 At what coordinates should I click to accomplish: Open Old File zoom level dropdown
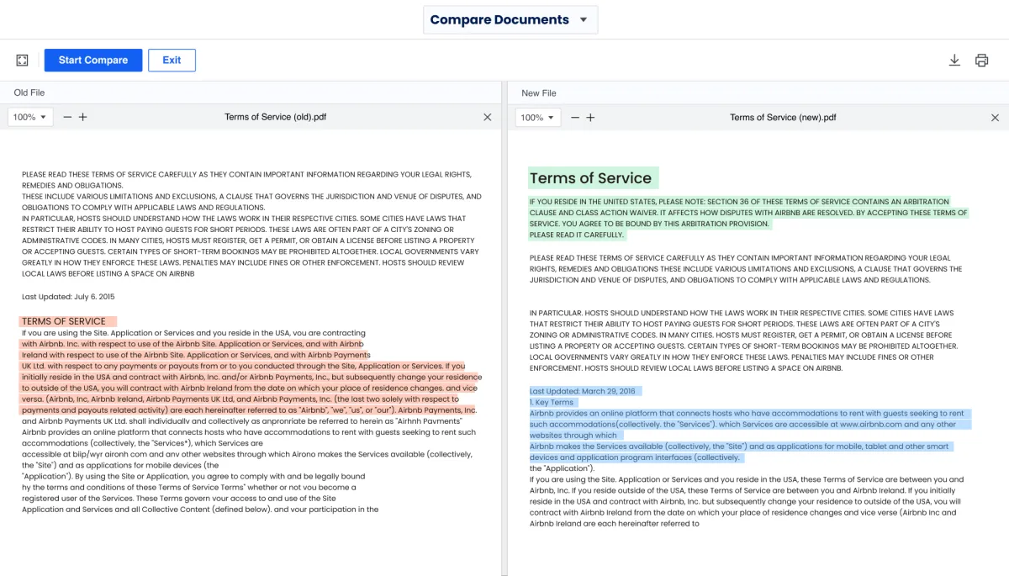30,117
